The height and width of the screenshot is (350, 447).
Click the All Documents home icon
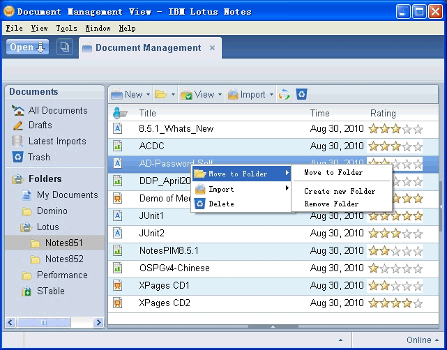(18, 110)
